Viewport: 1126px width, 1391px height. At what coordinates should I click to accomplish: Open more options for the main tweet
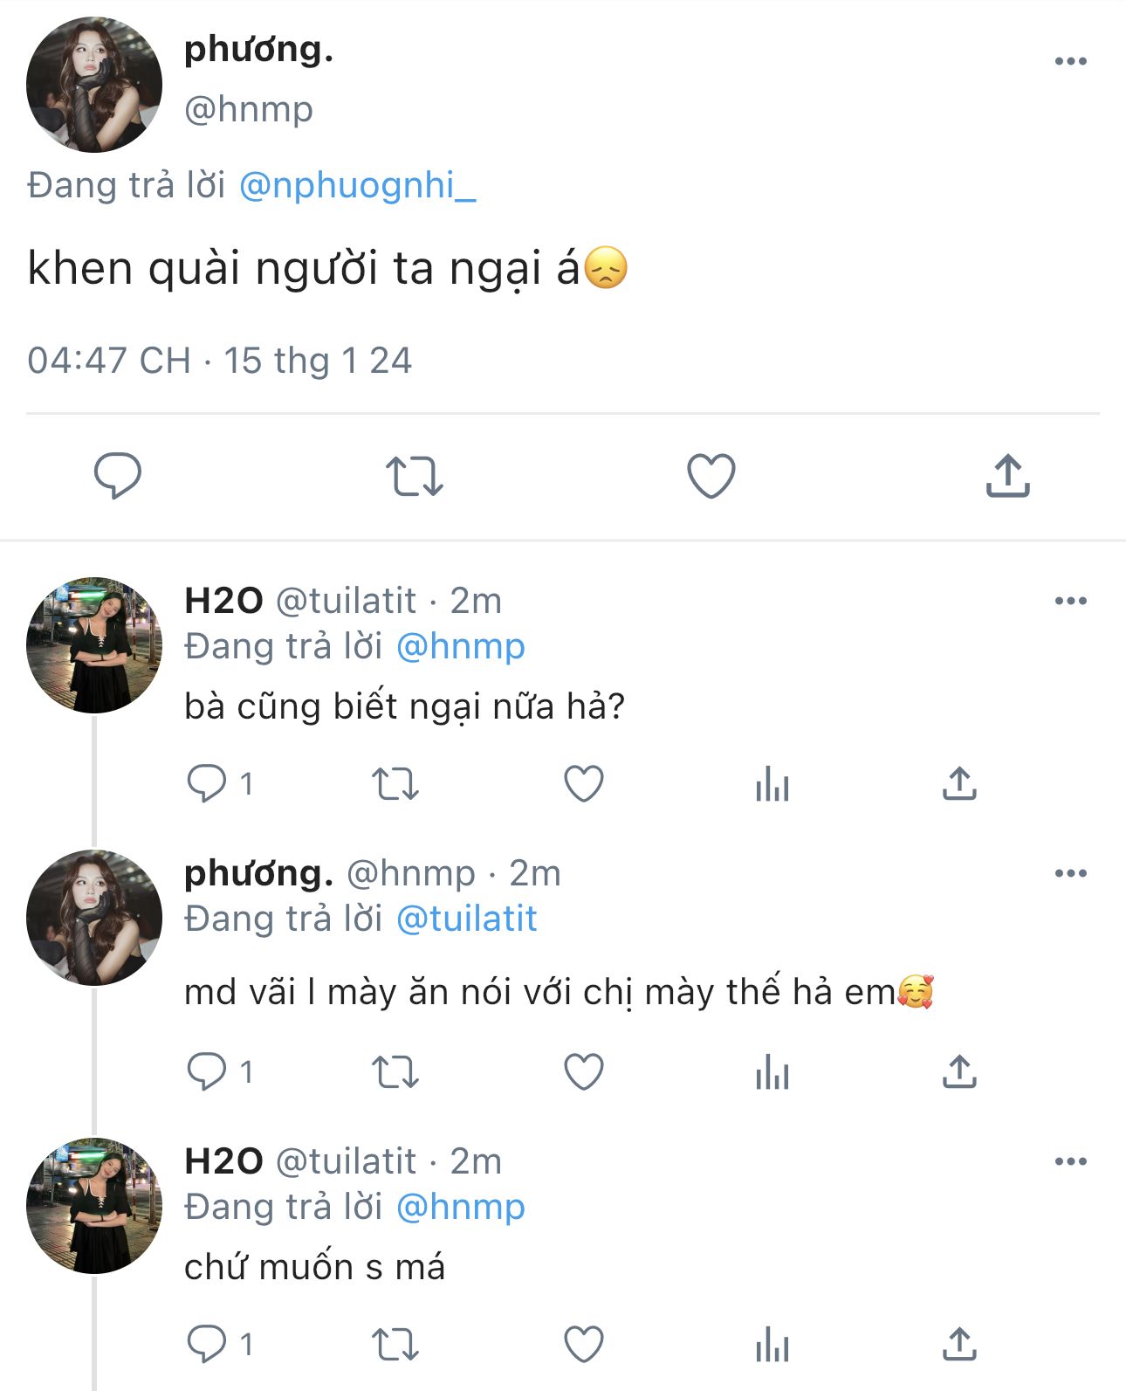click(1071, 61)
